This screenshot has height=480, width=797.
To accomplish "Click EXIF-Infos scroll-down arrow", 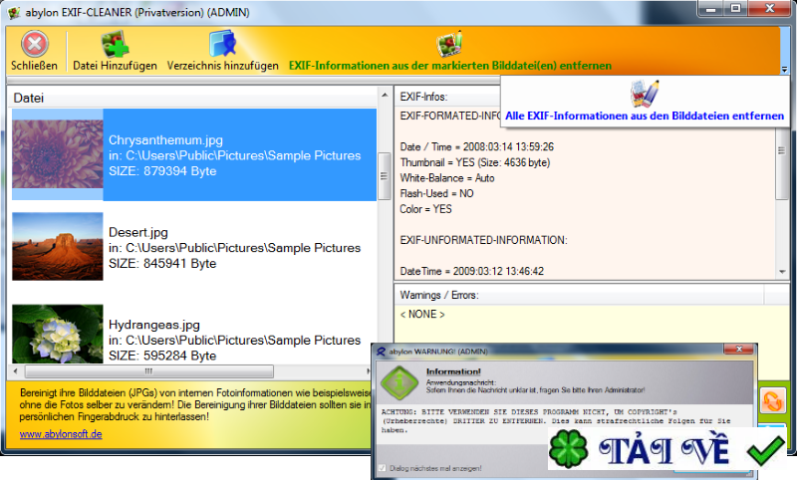I will click(x=782, y=272).
